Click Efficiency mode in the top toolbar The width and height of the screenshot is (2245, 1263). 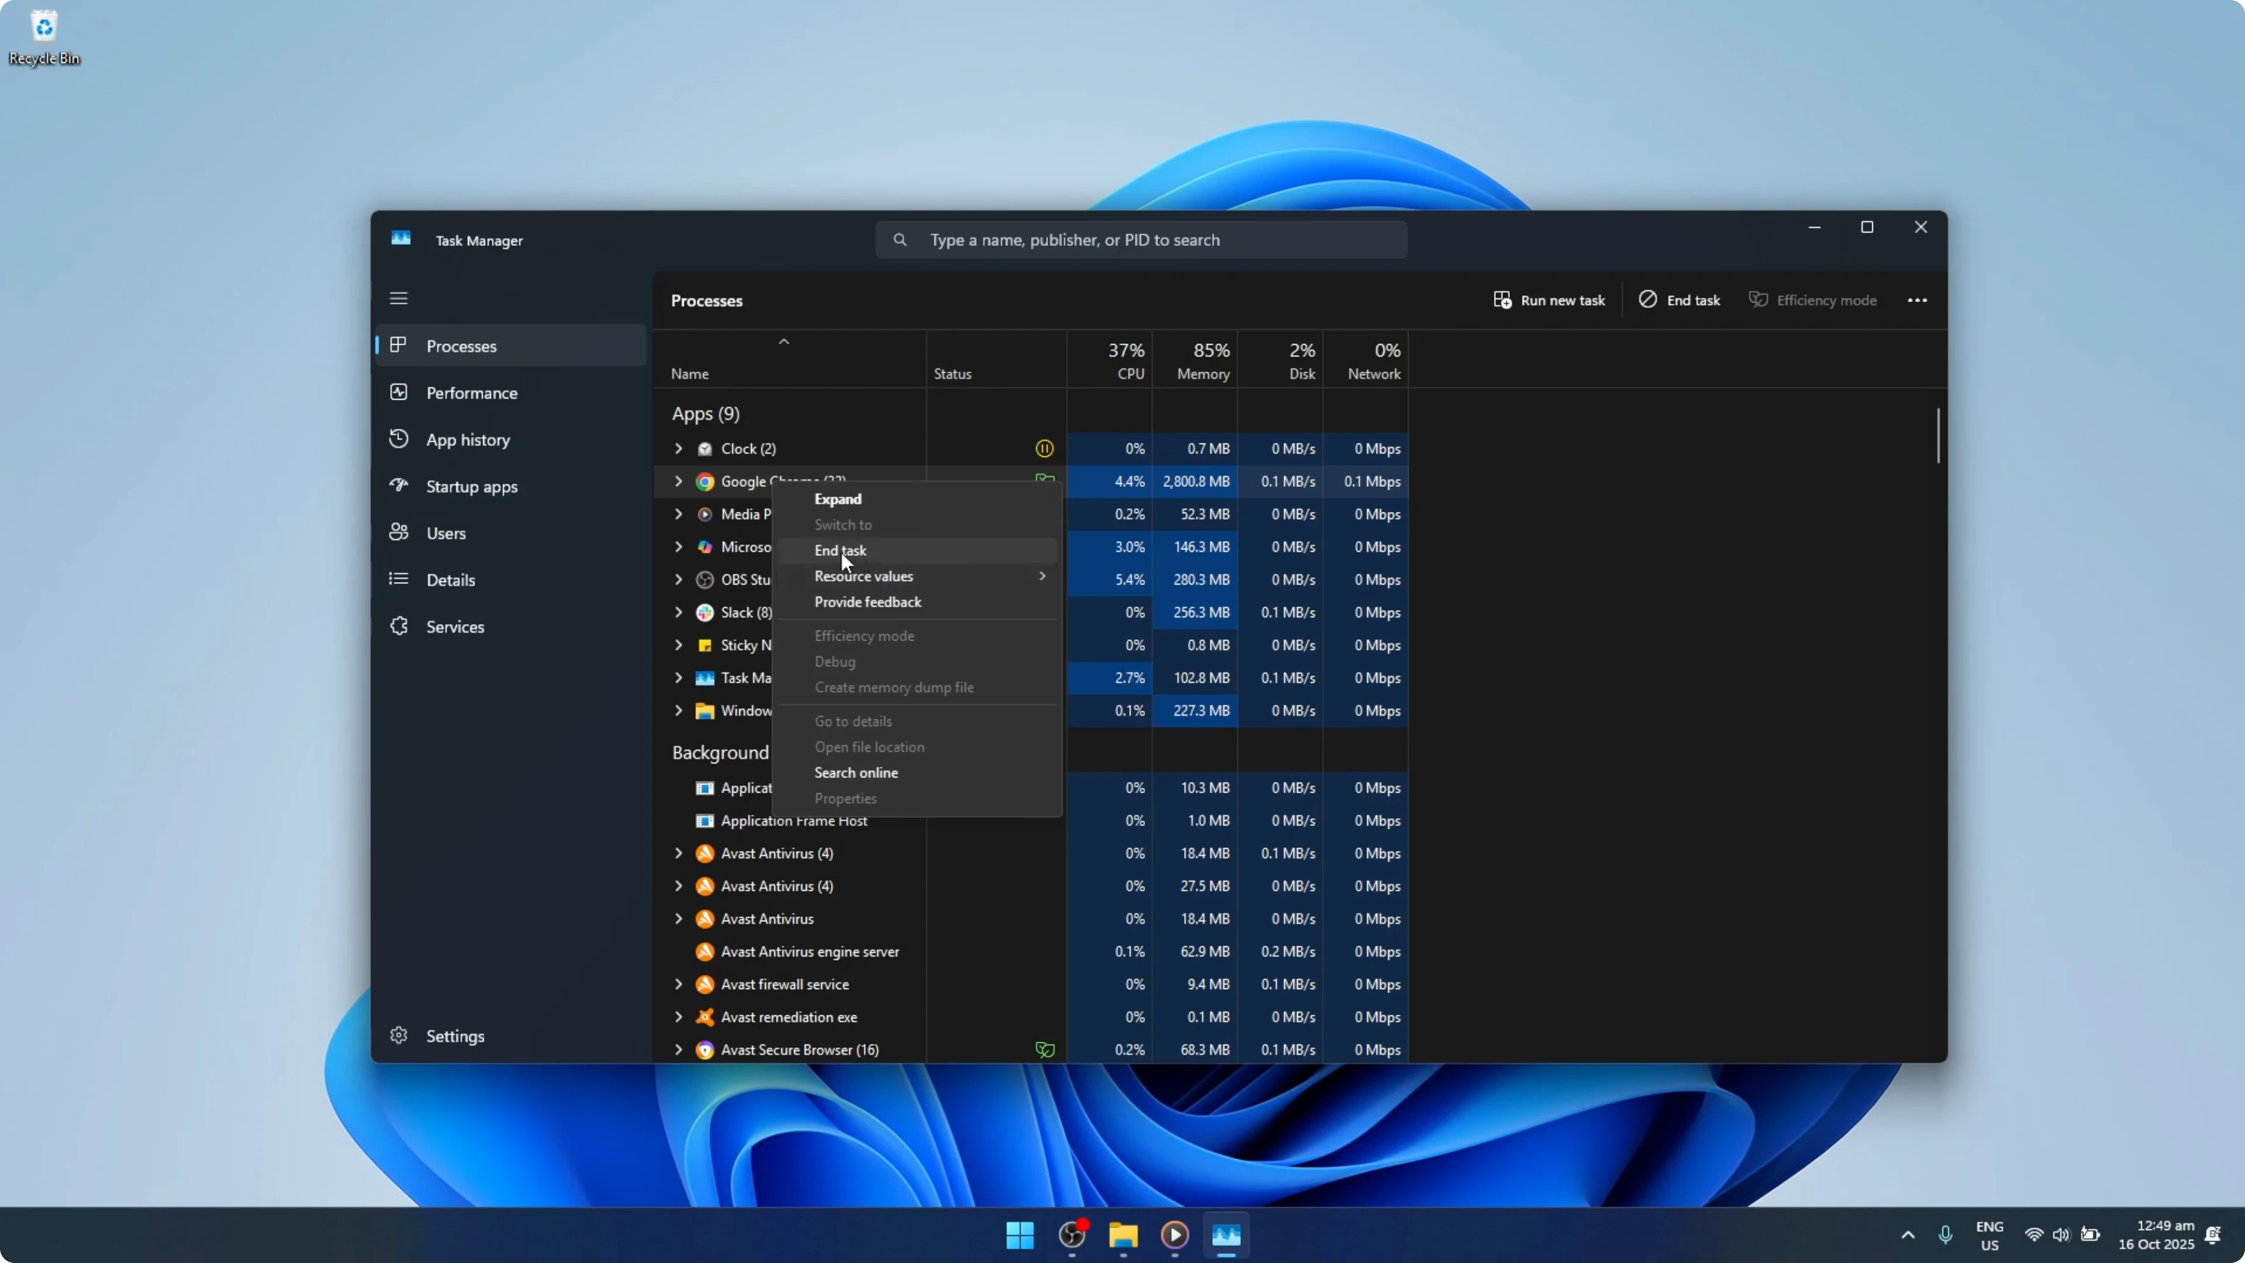click(1812, 301)
